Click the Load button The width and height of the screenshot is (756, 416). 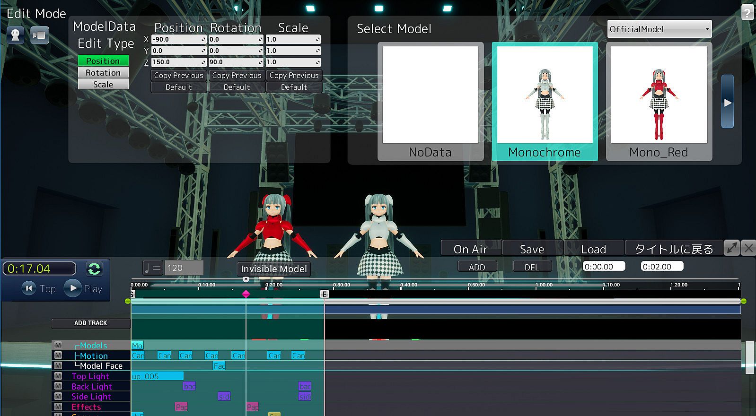click(x=593, y=249)
